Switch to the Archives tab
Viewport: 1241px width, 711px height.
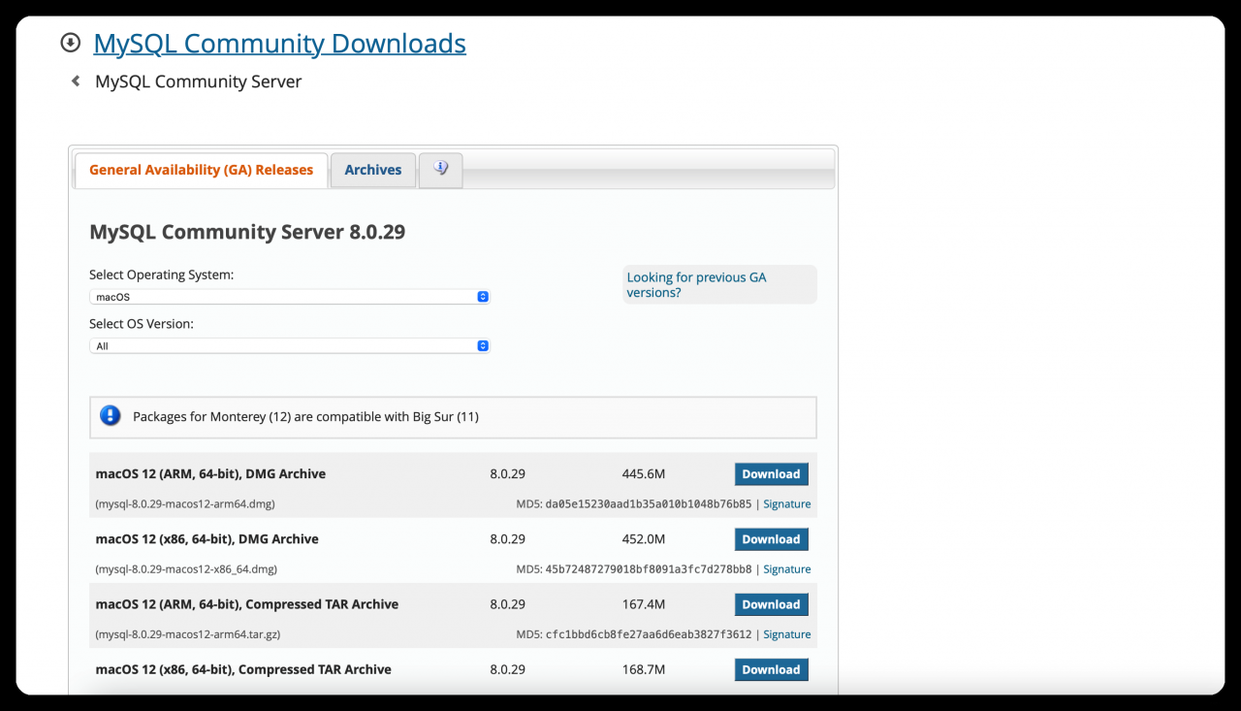click(x=373, y=170)
